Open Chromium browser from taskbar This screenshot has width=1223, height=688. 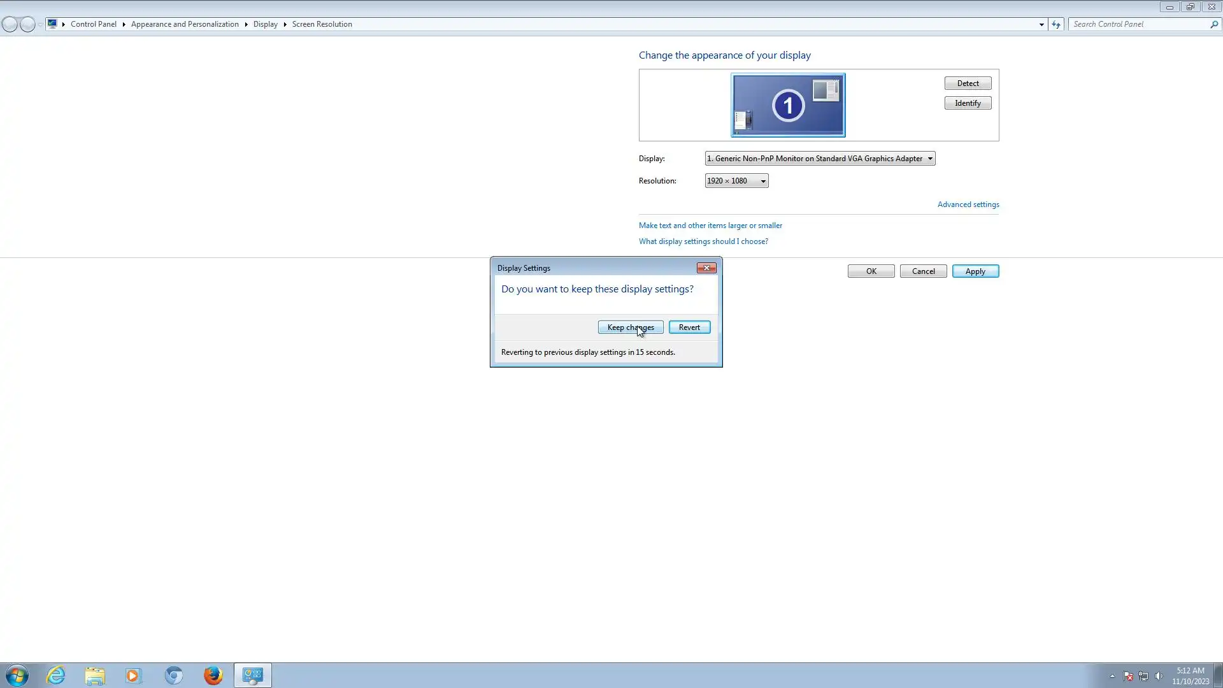point(173,675)
